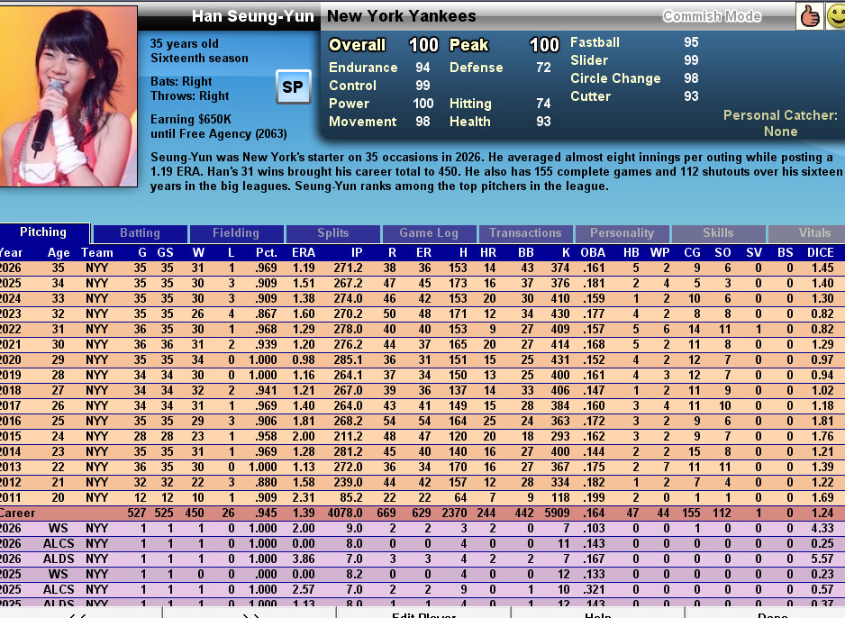Click the 4.33 DICE value

[x=822, y=529]
